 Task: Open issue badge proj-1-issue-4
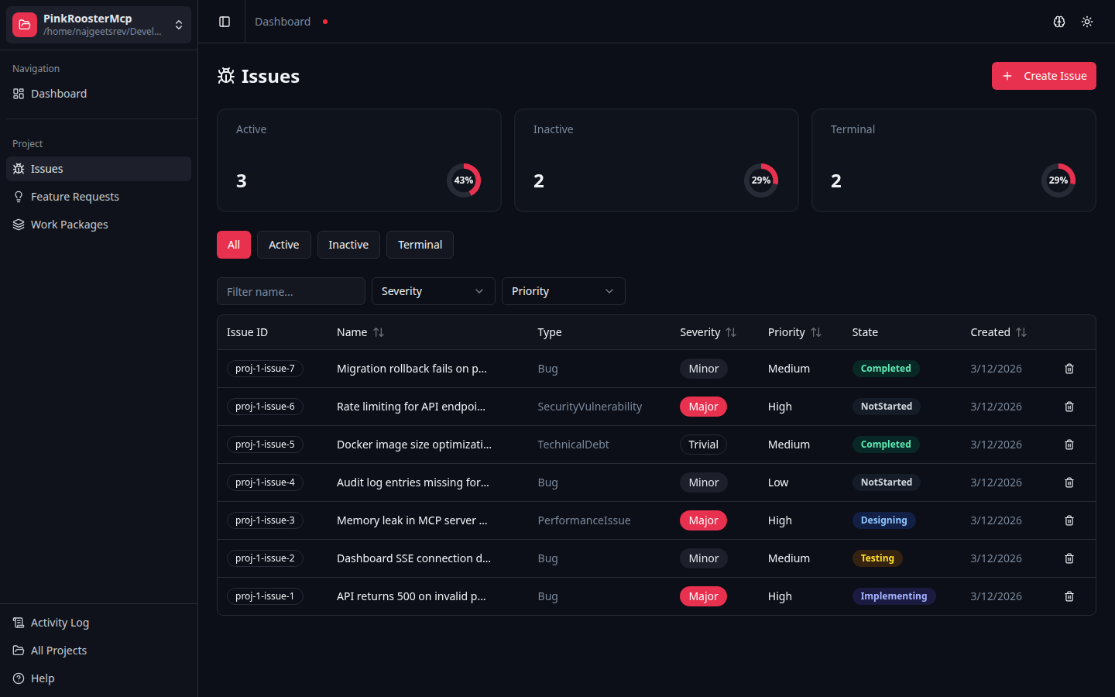coord(265,482)
